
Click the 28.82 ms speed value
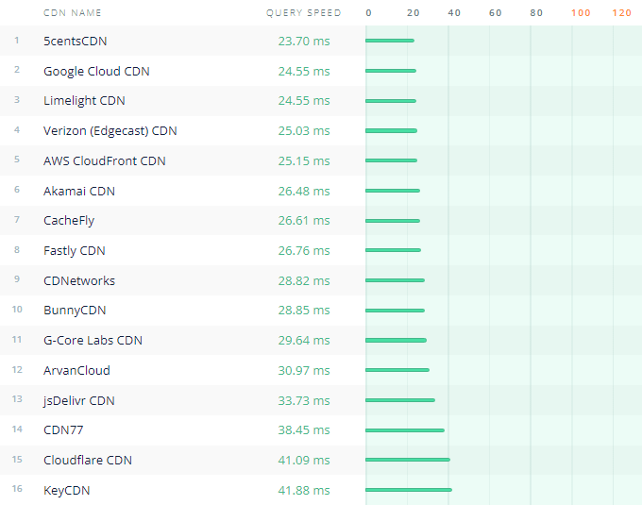tap(304, 280)
